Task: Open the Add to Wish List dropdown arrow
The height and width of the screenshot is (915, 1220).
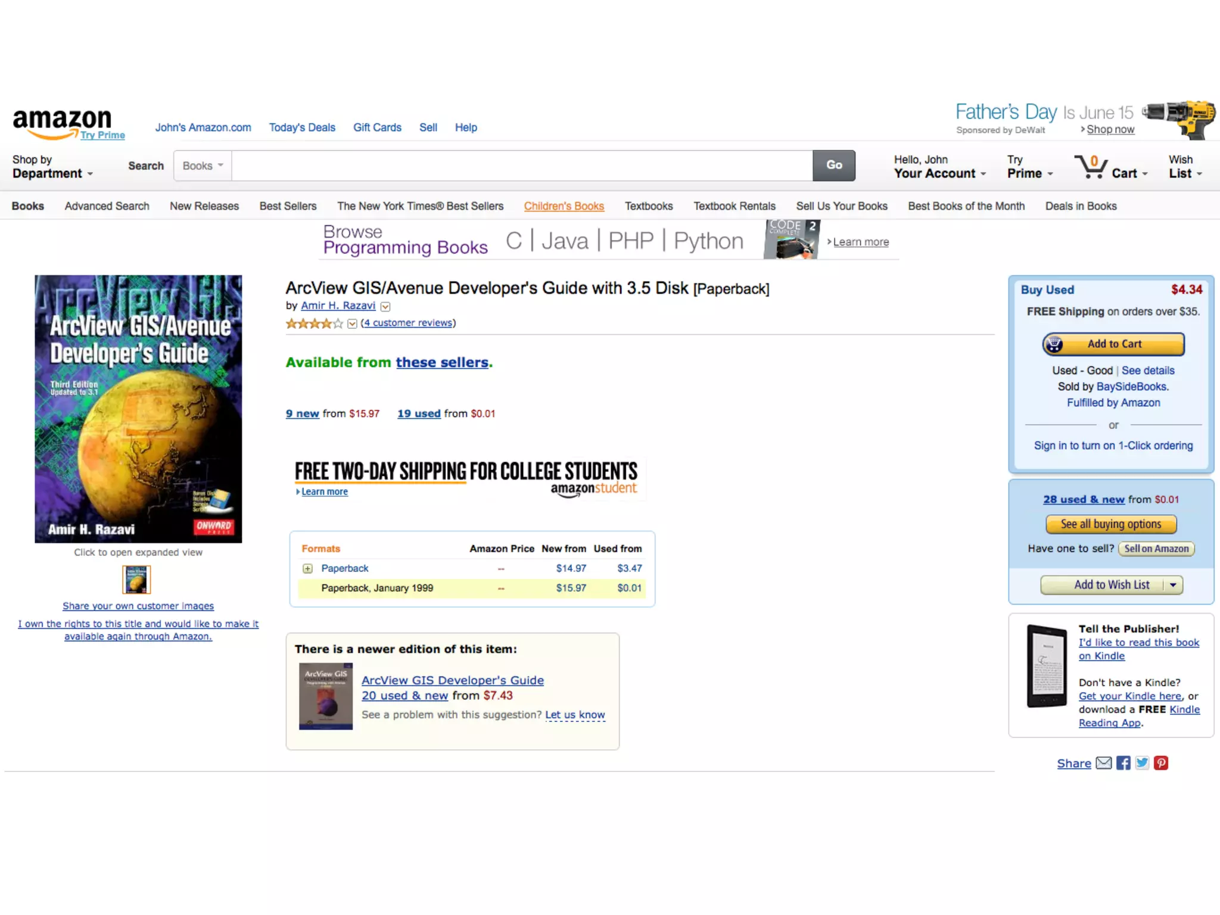Action: [1173, 585]
